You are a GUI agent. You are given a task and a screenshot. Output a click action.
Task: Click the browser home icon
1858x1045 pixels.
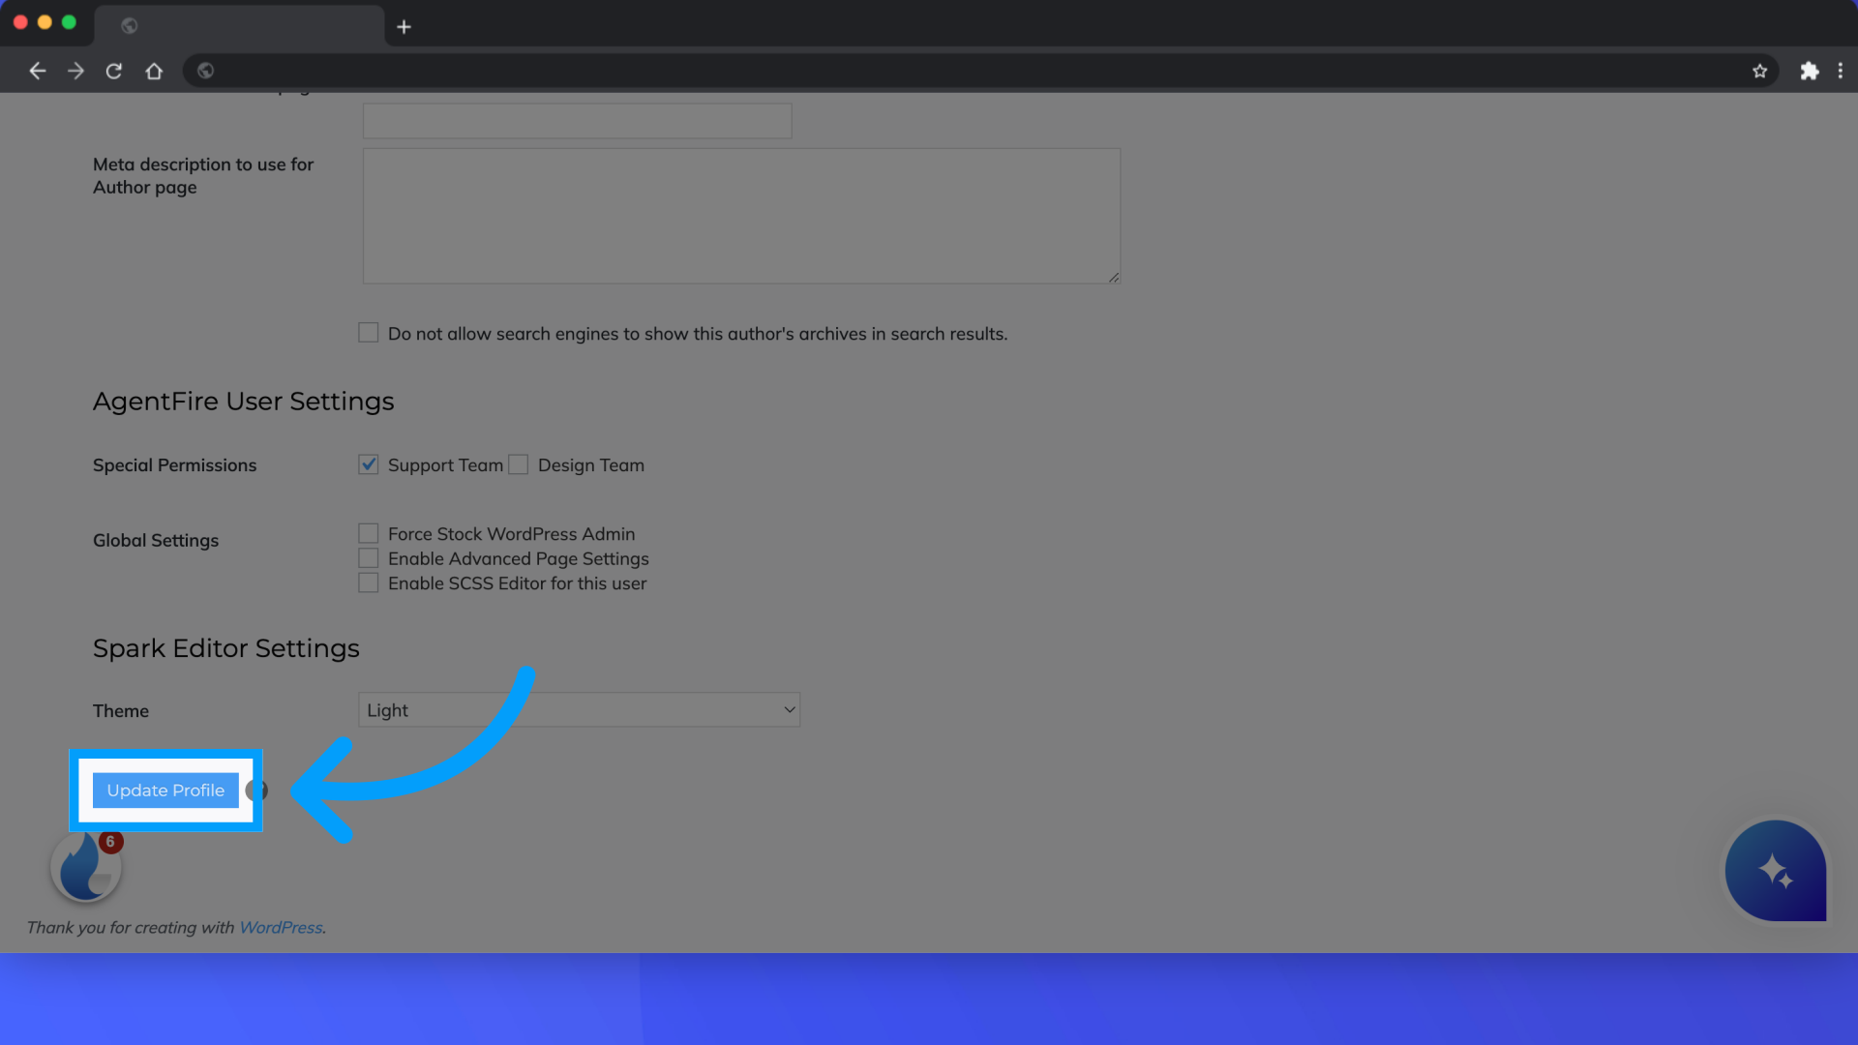tap(153, 71)
